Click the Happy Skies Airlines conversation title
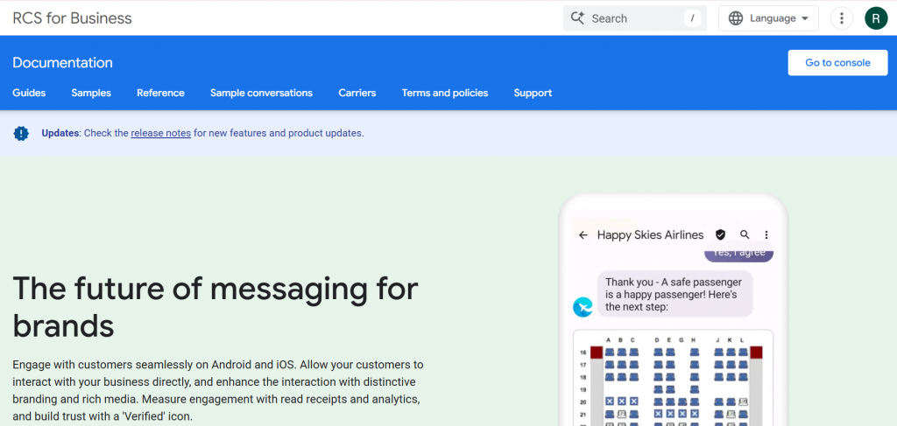This screenshot has width=897, height=426. pos(651,234)
